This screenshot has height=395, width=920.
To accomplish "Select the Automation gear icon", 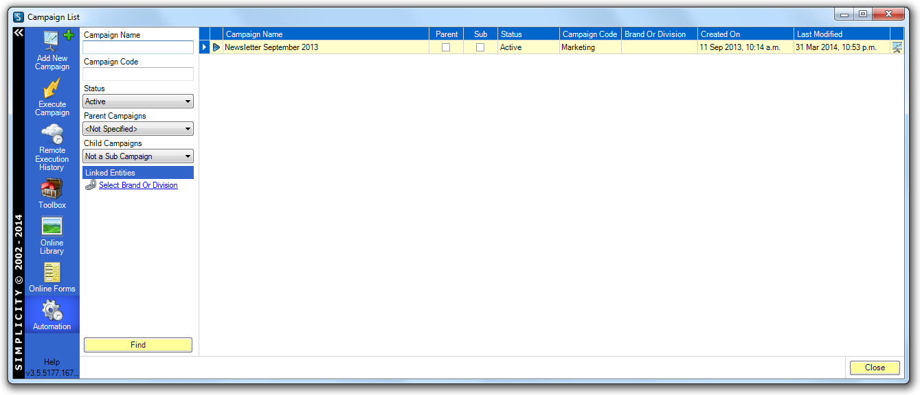I will point(52,310).
